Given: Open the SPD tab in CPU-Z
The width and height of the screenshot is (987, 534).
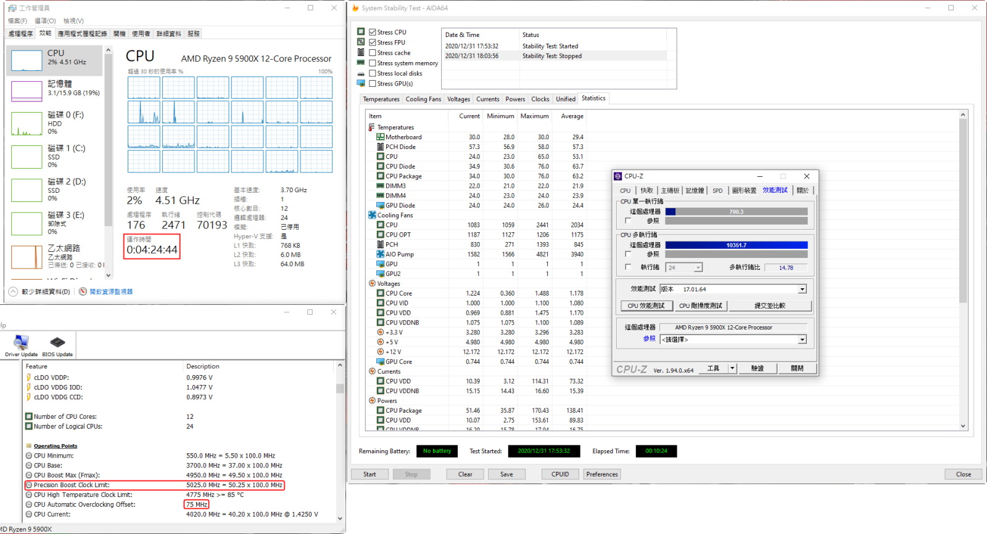Looking at the screenshot, I should click(717, 190).
